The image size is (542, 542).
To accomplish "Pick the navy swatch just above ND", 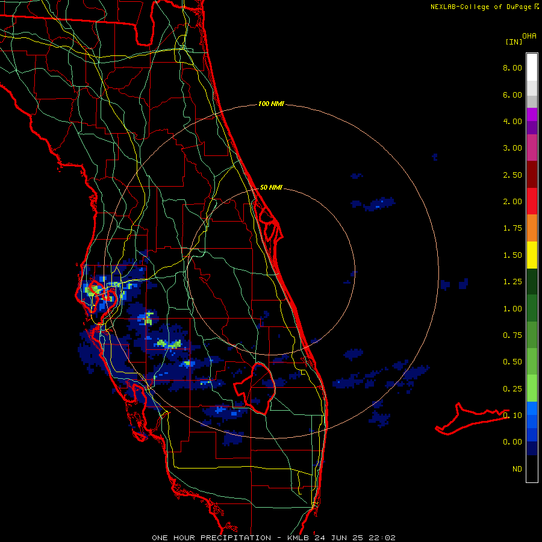I will point(532,449).
